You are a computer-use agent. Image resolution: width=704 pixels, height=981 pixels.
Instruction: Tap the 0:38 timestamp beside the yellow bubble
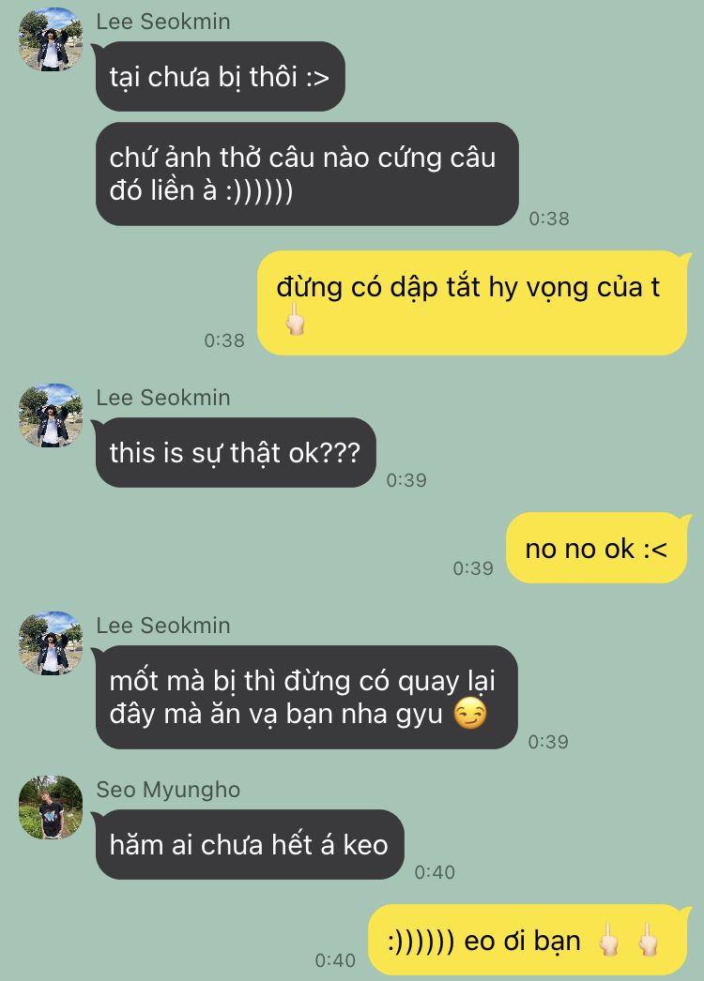[x=224, y=340]
